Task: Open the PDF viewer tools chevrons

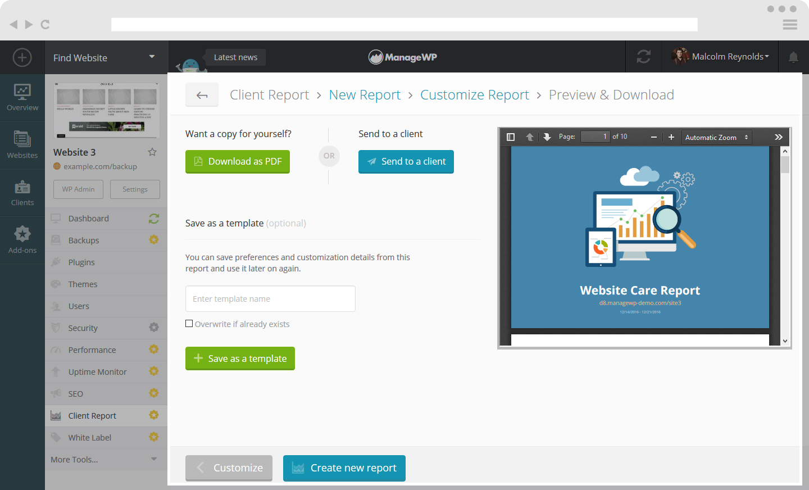Action: (778, 137)
